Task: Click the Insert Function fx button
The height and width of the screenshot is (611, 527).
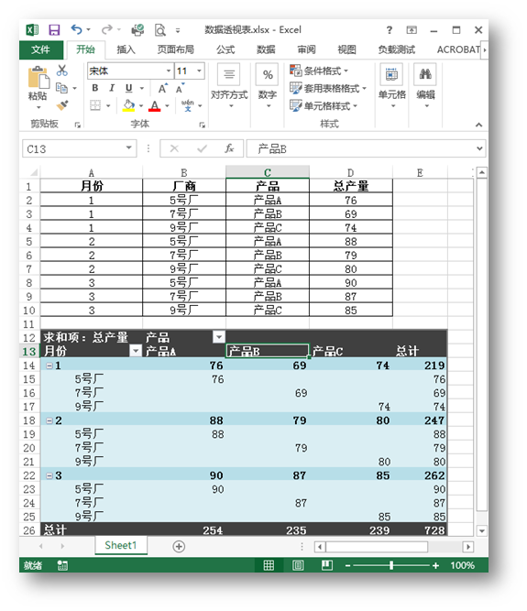Action: (x=229, y=148)
